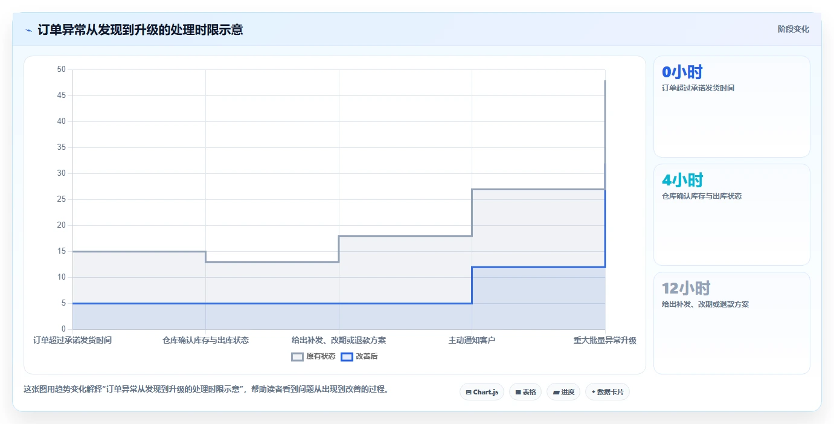Image resolution: width=834 pixels, height=424 pixels.
Task: Click the chart title 订单异常从发现到升级的处理时限示意
Action: point(141,30)
